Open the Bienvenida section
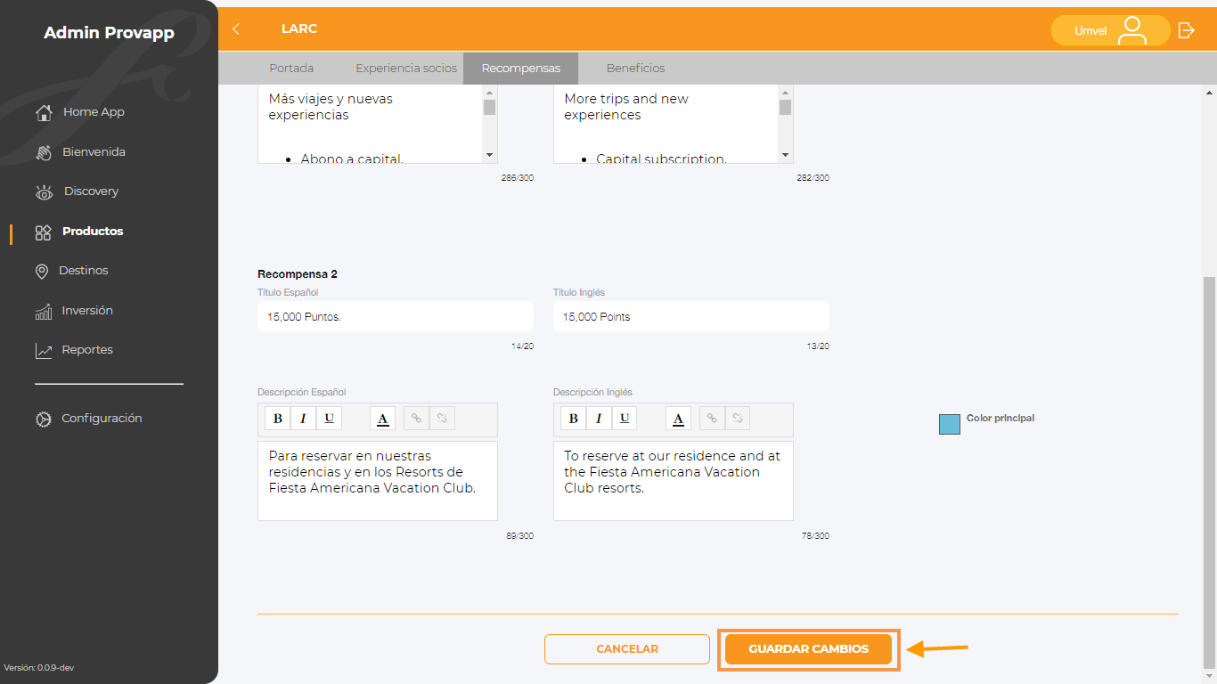1217x684 pixels. click(80, 152)
